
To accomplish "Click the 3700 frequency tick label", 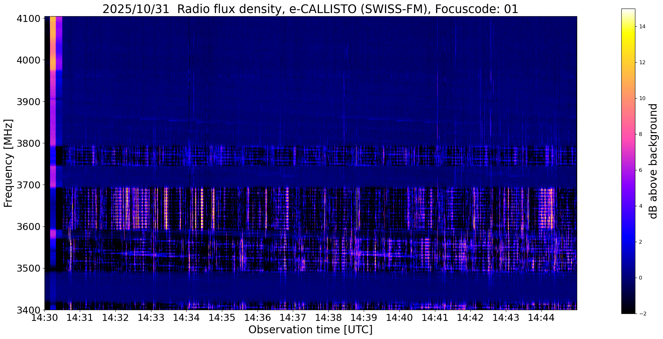I will coord(28,185).
